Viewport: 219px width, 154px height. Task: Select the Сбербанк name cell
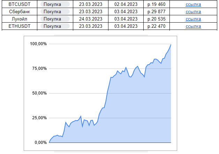coord(20,11)
